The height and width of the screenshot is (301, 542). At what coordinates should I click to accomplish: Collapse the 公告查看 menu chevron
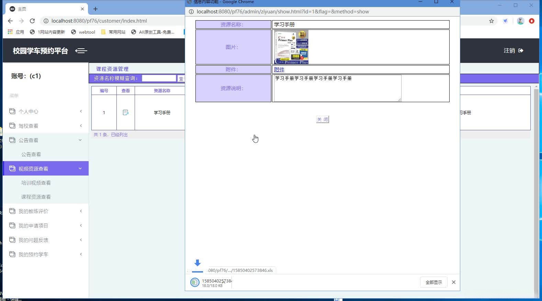click(x=80, y=140)
